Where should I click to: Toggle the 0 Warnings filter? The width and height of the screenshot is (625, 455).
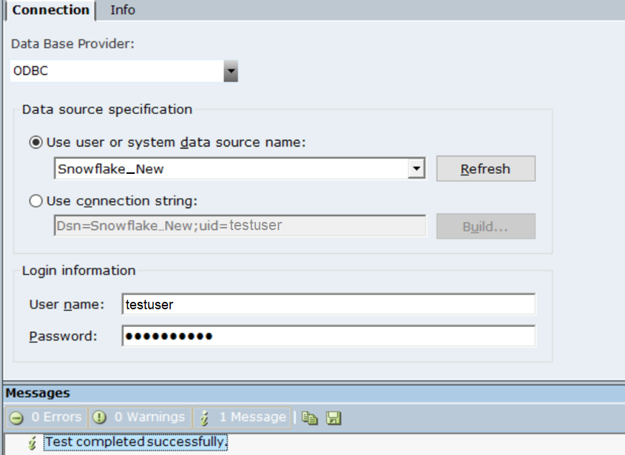click(139, 417)
